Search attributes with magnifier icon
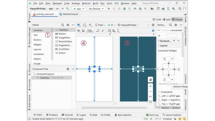 click(x=170, y=25)
